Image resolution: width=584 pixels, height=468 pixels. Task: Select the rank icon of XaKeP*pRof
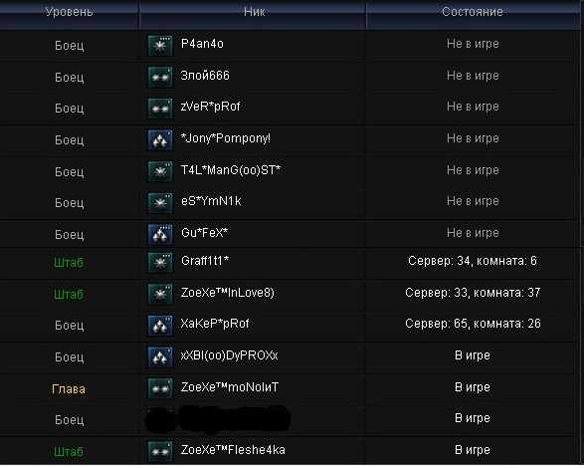[160, 326]
